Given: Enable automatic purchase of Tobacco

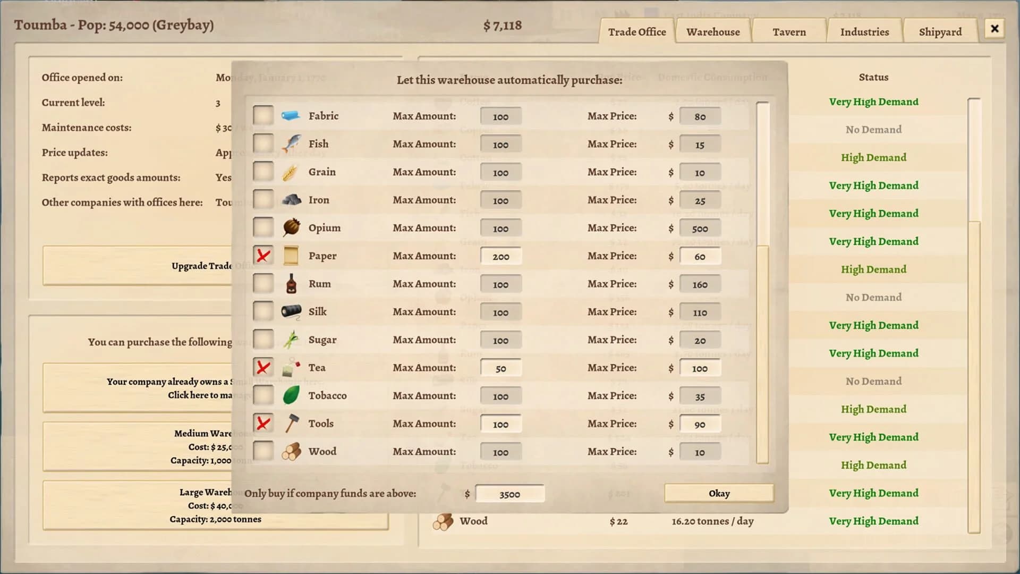Looking at the screenshot, I should click(x=263, y=395).
